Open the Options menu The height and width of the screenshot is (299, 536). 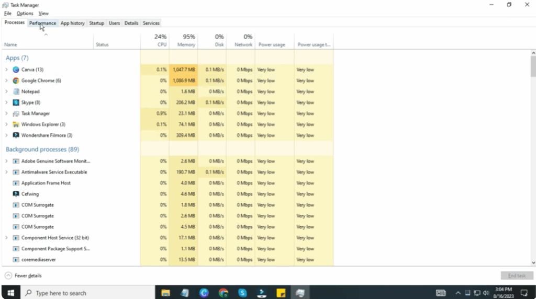point(25,13)
